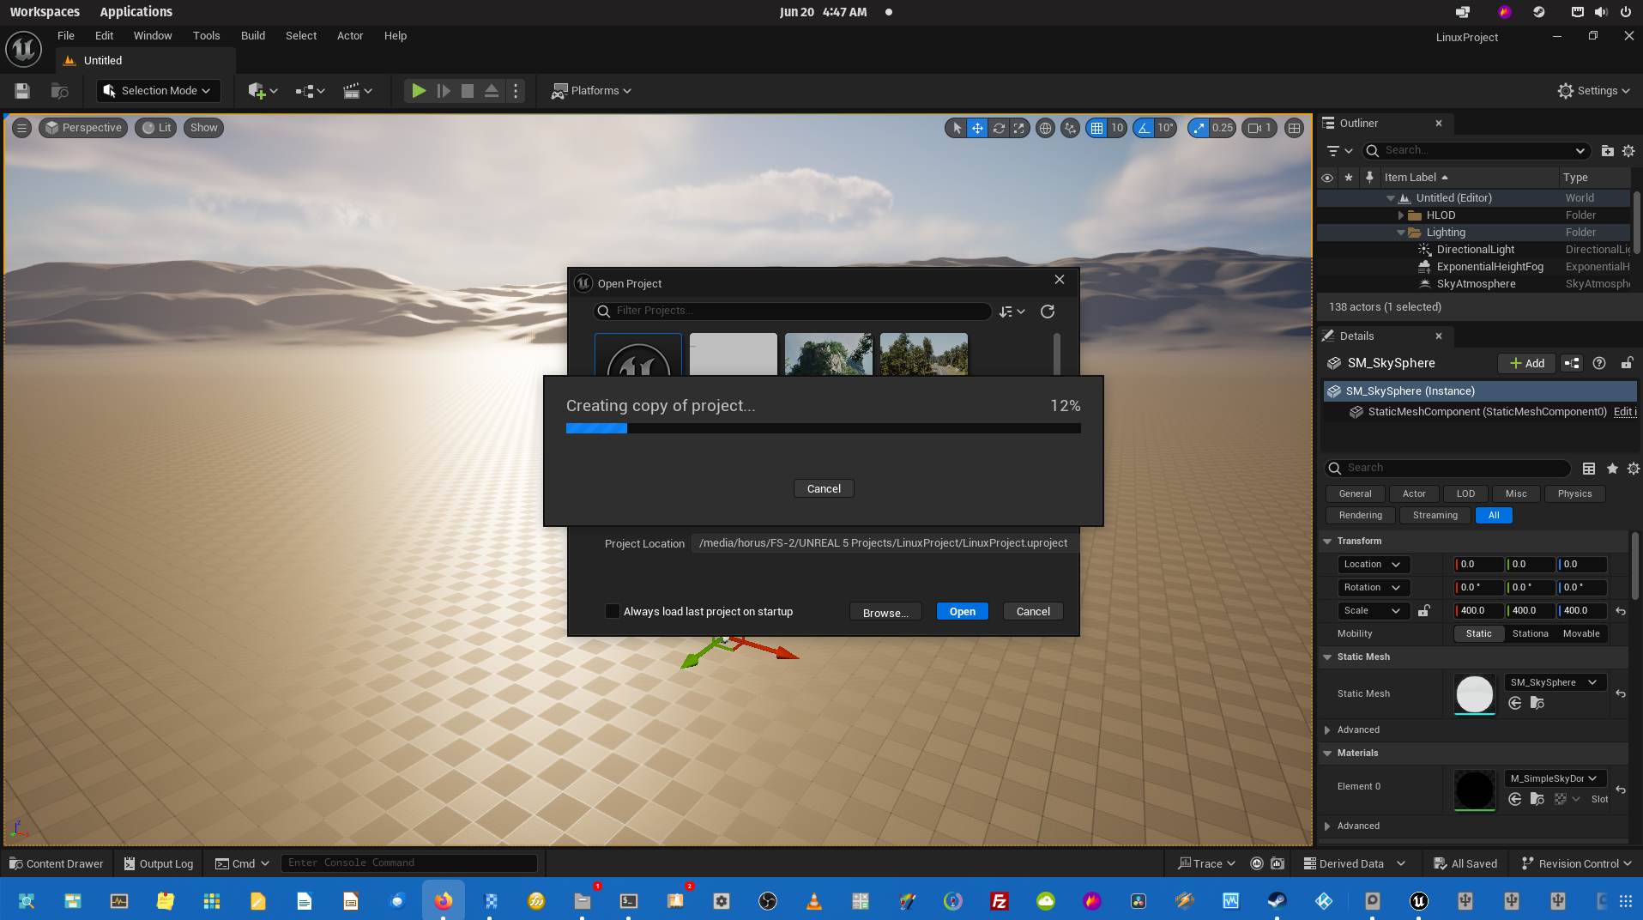Screen dimensions: 1643x920
Task: Open the Show flags menu
Action: coord(203,128)
